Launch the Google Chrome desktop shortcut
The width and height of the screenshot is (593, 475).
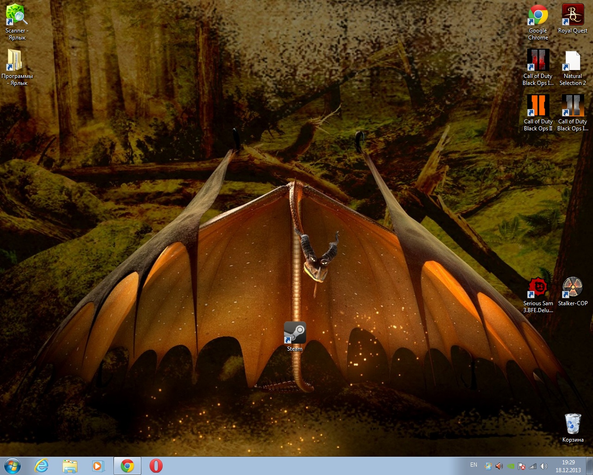point(538,22)
